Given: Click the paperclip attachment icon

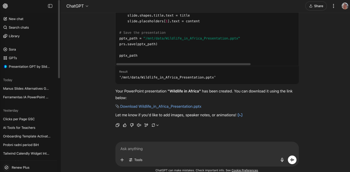Looking at the screenshot, I should (117, 106).
